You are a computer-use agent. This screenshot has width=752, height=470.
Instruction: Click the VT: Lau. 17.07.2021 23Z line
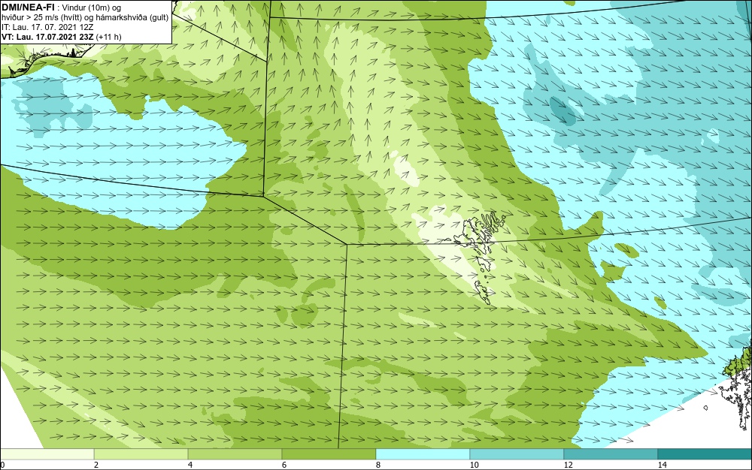(62, 37)
